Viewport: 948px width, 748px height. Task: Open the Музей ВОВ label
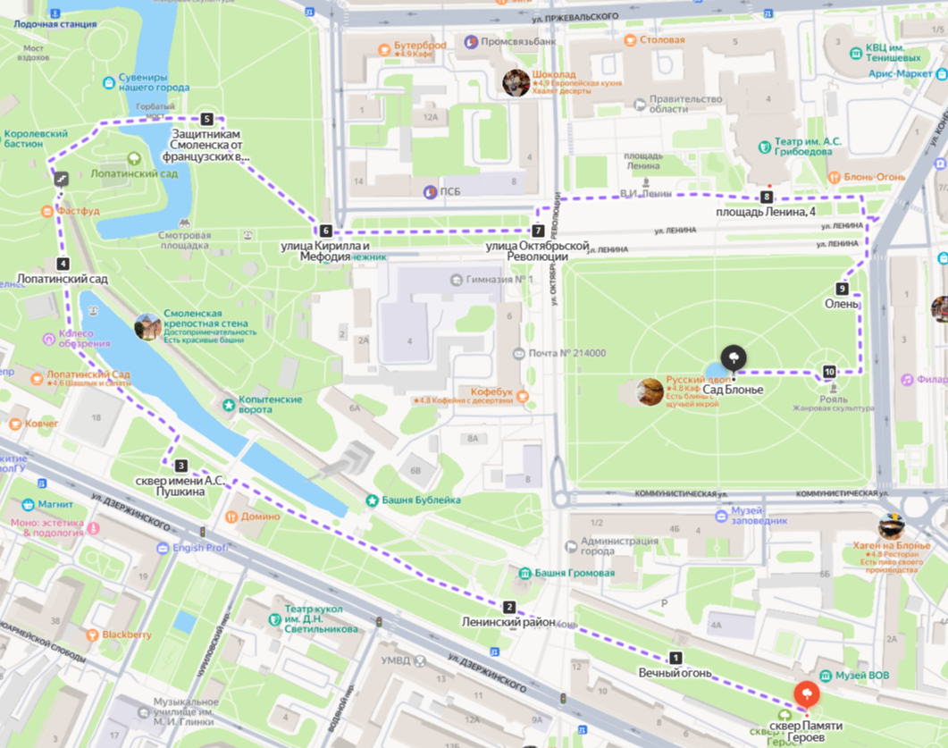click(862, 675)
